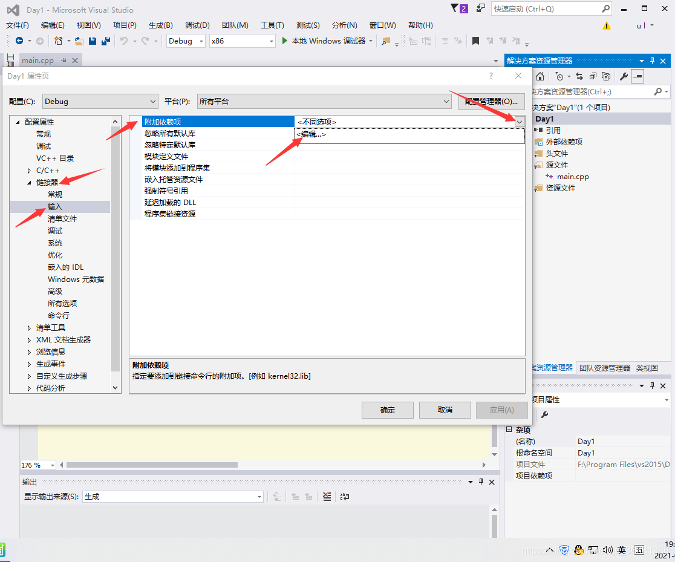The width and height of the screenshot is (675, 562).
Task: Click the redo arrow icon
Action: click(x=145, y=41)
